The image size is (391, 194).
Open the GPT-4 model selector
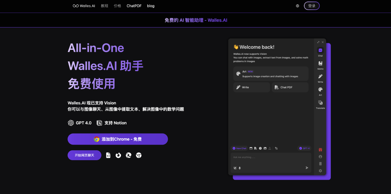pyautogui.click(x=304, y=148)
